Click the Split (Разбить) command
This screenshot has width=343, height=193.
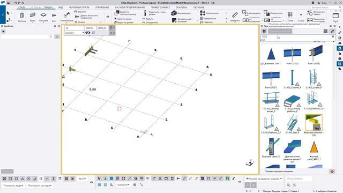[x=148, y=19]
